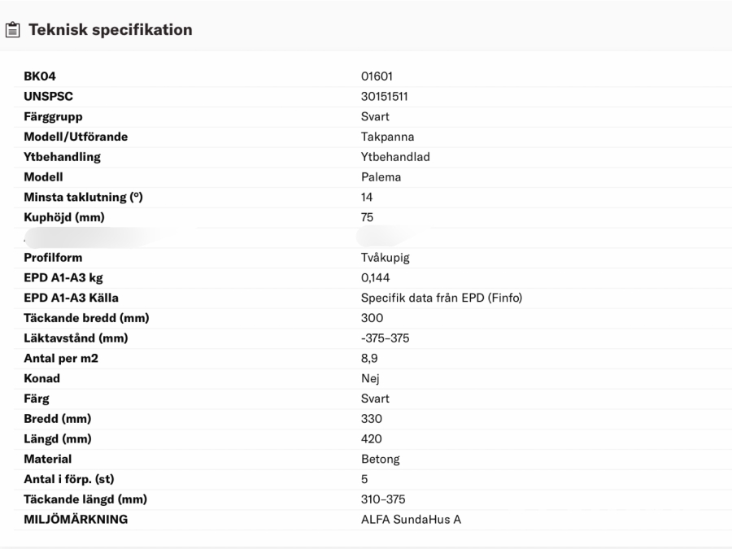The image size is (732, 549).
Task: Click the Minsta taklutning label
Action: click(x=83, y=198)
